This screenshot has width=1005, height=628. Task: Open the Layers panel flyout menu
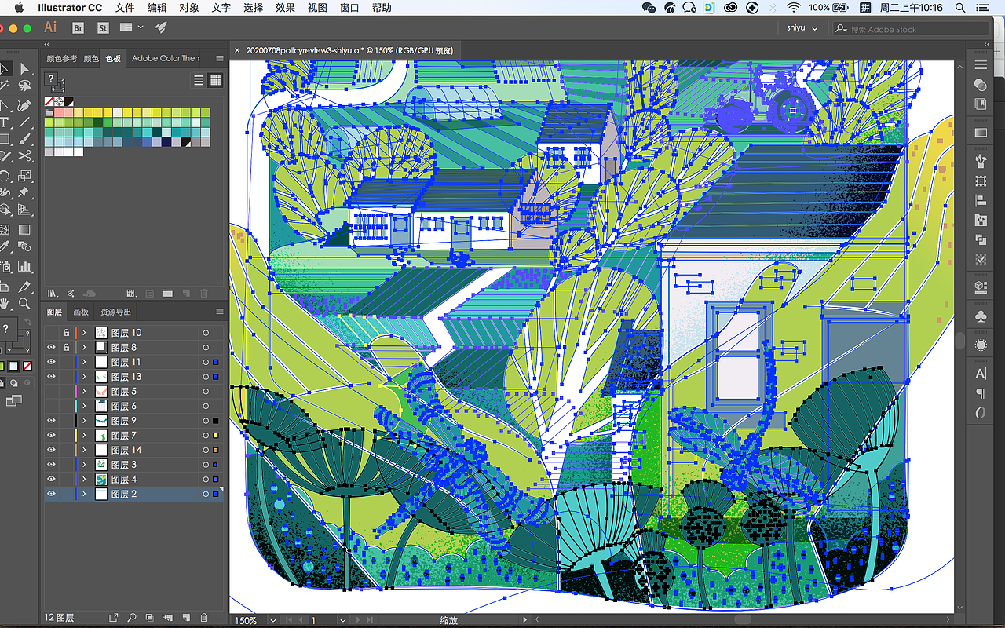pos(219,312)
